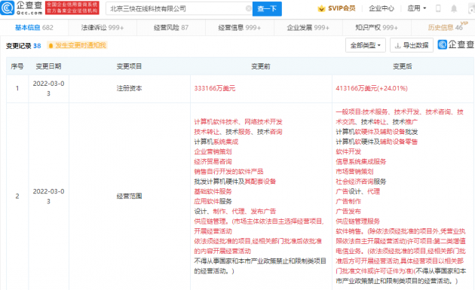Click the value 333166万美元

[x=214, y=88]
